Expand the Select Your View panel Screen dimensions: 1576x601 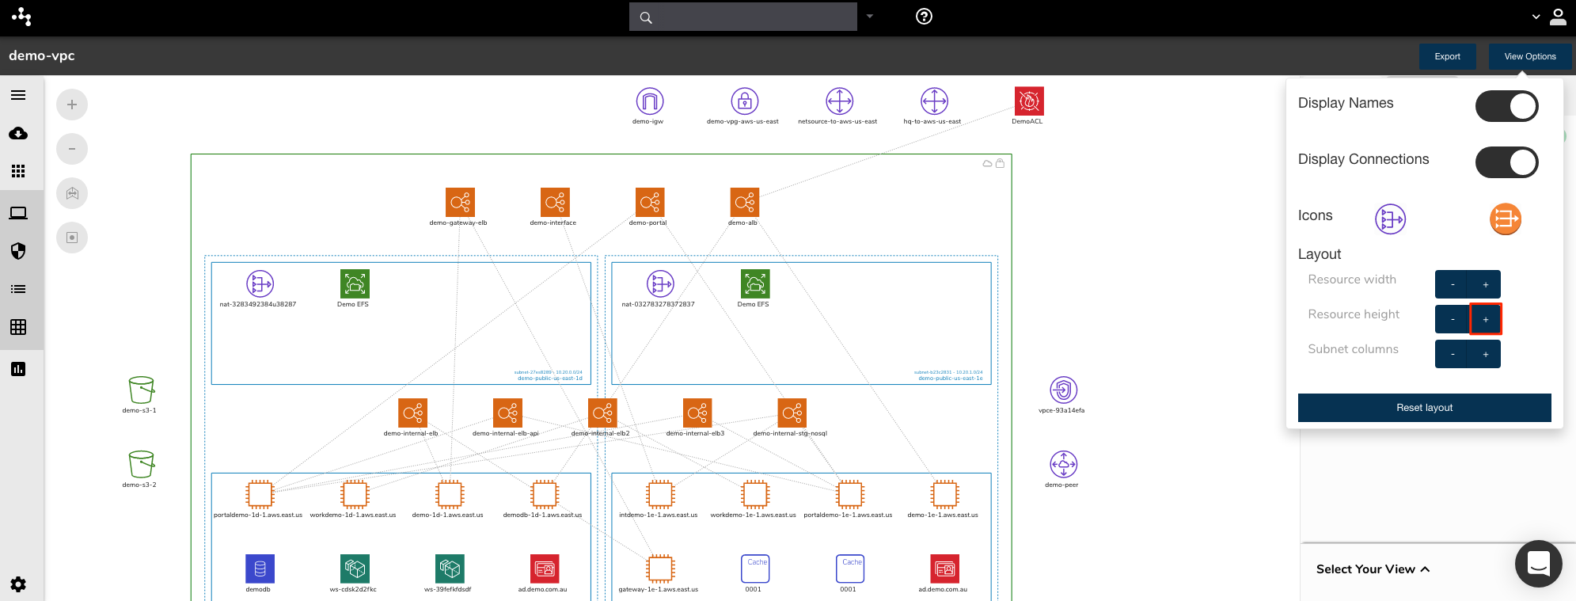pyautogui.click(x=1373, y=569)
